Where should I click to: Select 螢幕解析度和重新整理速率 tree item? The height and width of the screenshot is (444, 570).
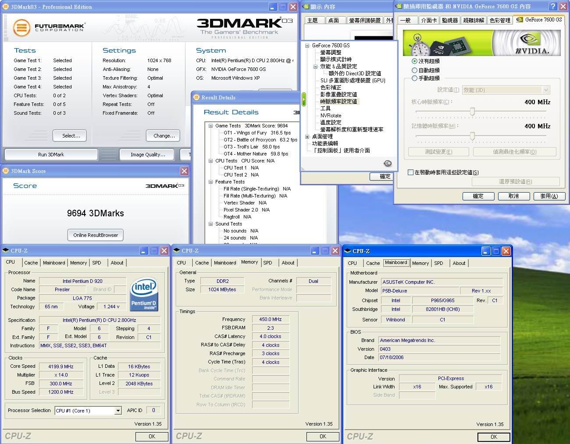click(352, 130)
